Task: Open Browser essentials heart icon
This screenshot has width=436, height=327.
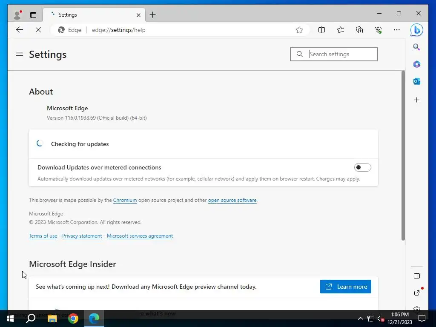Action: 378,30
